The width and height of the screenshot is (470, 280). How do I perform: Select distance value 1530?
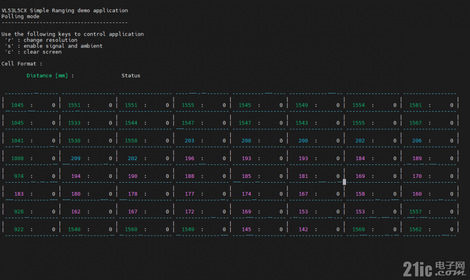click(74, 140)
